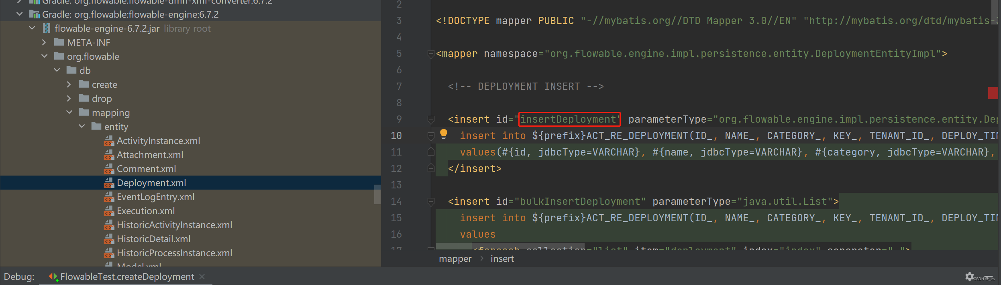Click the mapping folder icon
1001x285 pixels.
tap(84, 112)
